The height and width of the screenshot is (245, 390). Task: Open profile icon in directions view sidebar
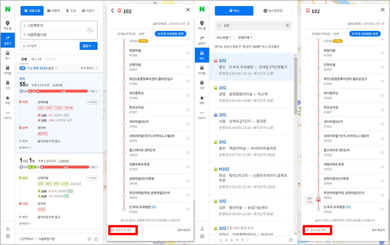tap(8, 229)
